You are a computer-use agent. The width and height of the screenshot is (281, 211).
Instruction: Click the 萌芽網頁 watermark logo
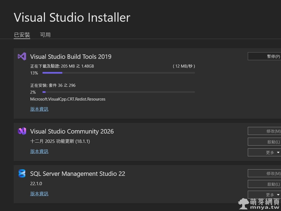259,204
